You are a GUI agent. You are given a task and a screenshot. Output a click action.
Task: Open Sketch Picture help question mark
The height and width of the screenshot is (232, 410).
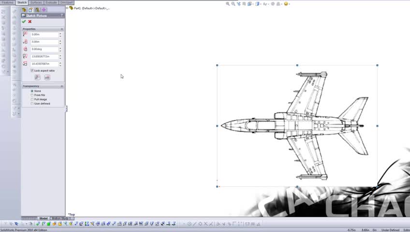(62, 15)
